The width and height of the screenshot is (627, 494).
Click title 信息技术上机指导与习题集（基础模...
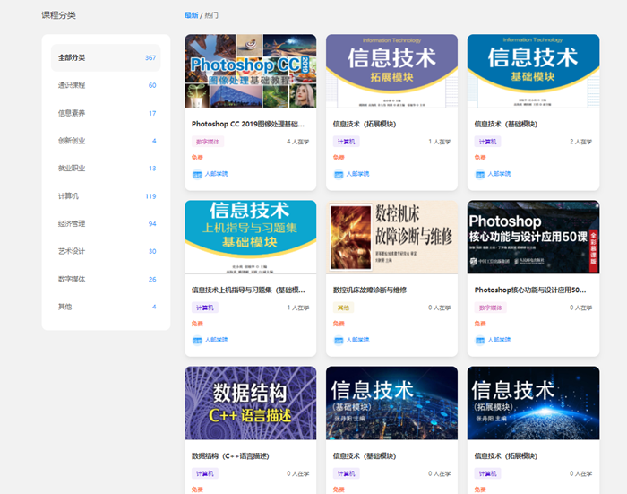[x=248, y=290]
